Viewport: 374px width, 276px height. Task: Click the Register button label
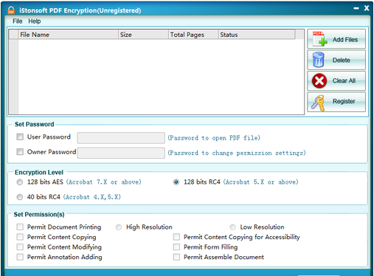click(x=344, y=101)
